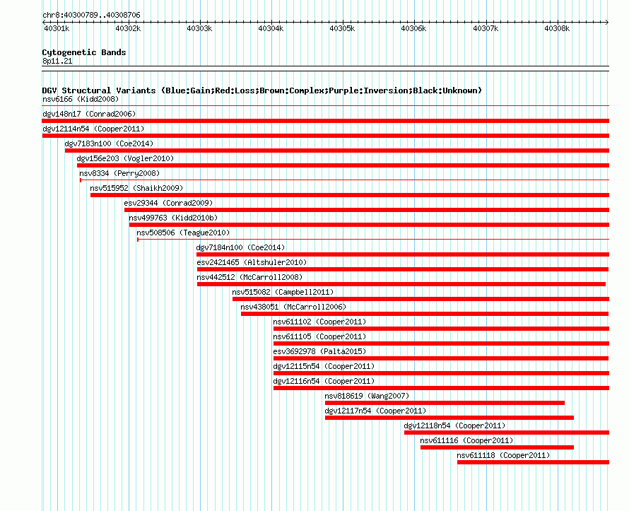The width and height of the screenshot is (629, 511).
Task: Click the red bar under nsv818619 (Wang2007)
Action: tap(445, 403)
